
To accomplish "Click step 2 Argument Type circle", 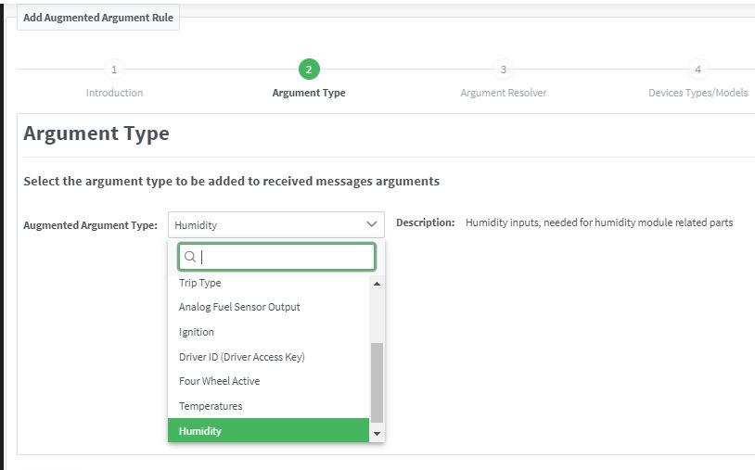I will click(309, 70).
